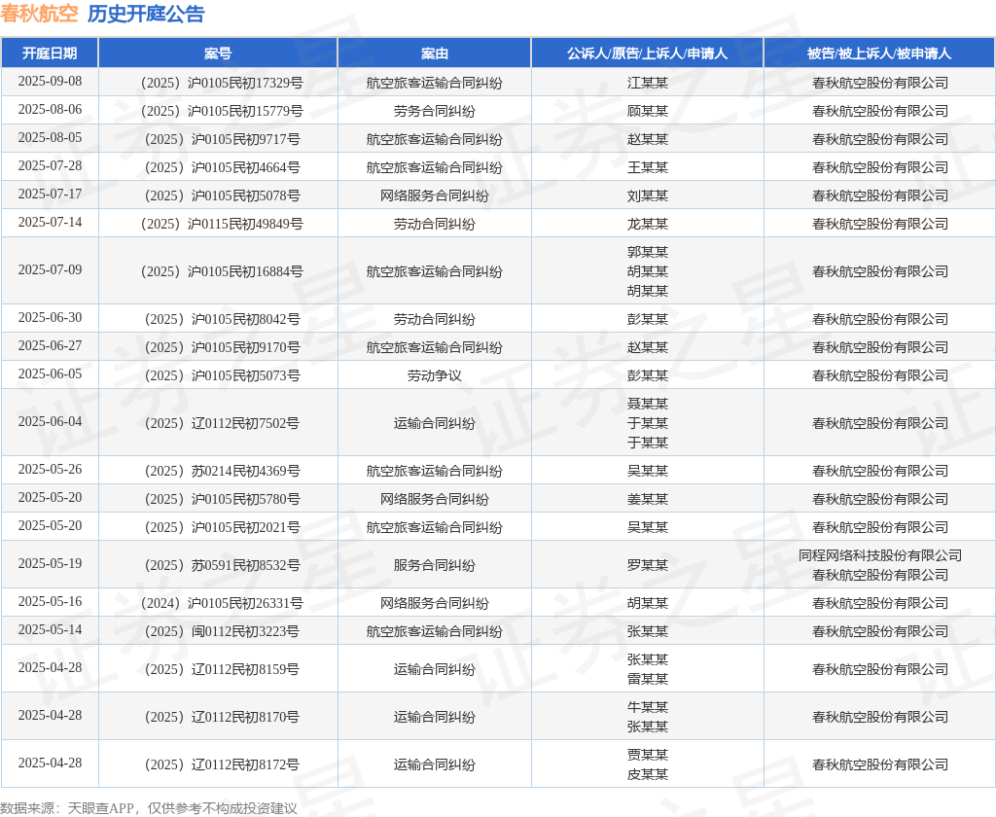Viewport: 996px width, 817px height.
Task: Select case number 沪0105民初5078号
Action: click(x=223, y=195)
